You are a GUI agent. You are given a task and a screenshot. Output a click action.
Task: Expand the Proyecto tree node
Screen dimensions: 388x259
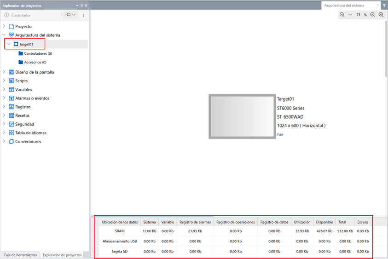[4, 27]
